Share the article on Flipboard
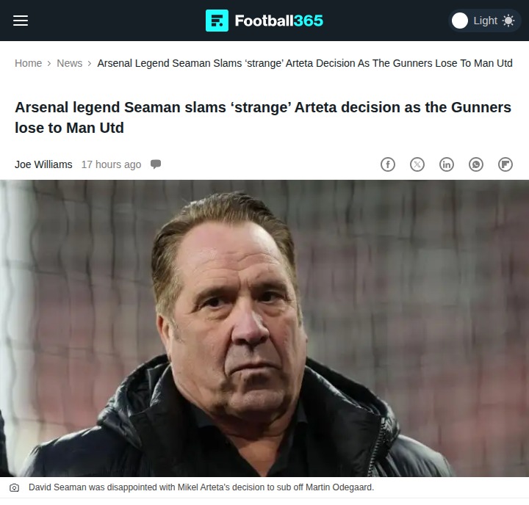Viewport: 529px width, 505px height. click(x=505, y=164)
